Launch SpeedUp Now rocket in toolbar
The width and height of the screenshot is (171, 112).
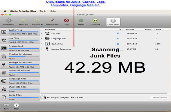(52, 20)
